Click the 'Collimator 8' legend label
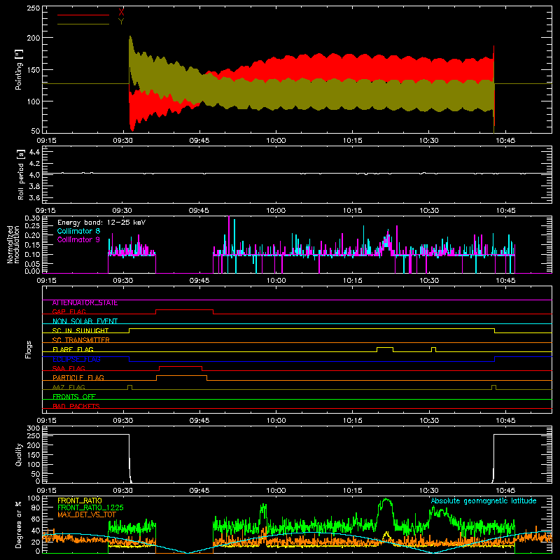 (78, 231)
